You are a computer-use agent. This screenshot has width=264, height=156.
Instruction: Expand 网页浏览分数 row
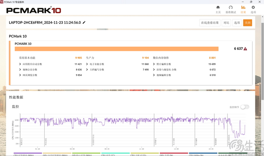point(20,75)
